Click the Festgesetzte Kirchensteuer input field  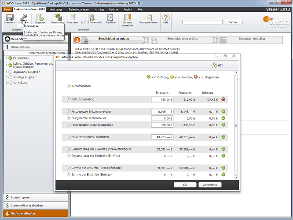pos(162,118)
